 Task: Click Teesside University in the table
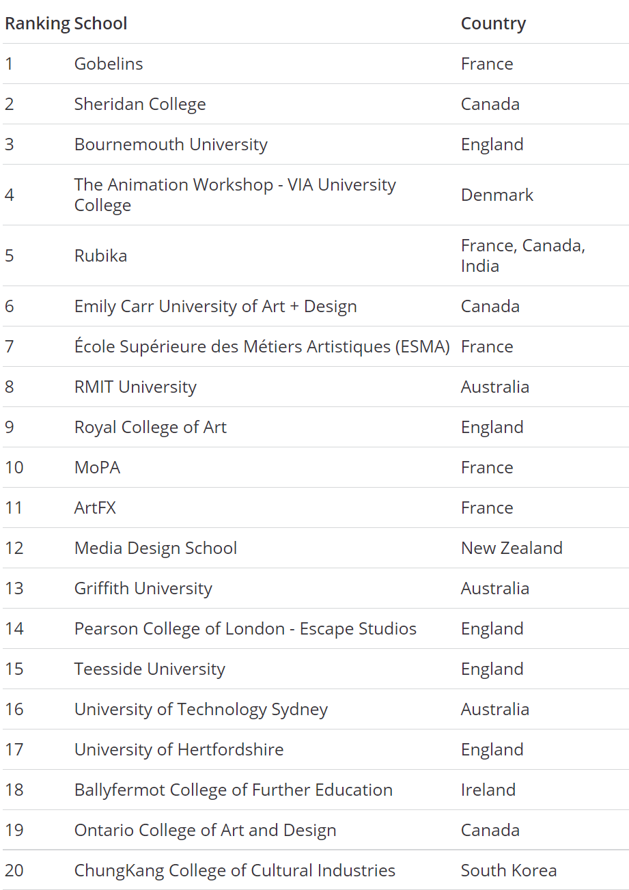[150, 669]
